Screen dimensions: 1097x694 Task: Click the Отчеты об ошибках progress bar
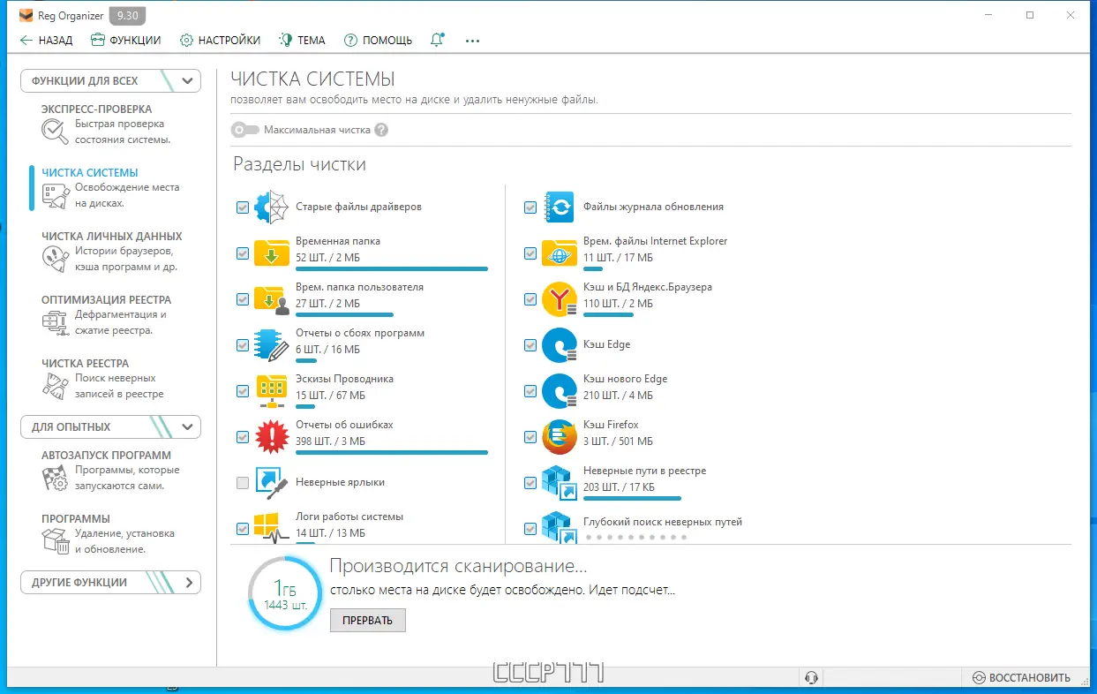click(x=392, y=452)
